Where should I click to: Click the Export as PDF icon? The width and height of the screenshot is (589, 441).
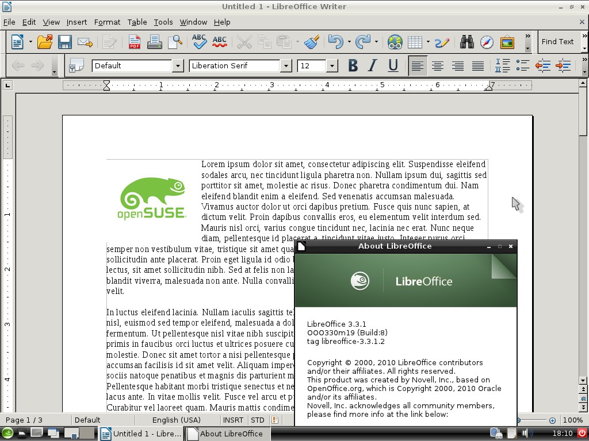point(134,42)
